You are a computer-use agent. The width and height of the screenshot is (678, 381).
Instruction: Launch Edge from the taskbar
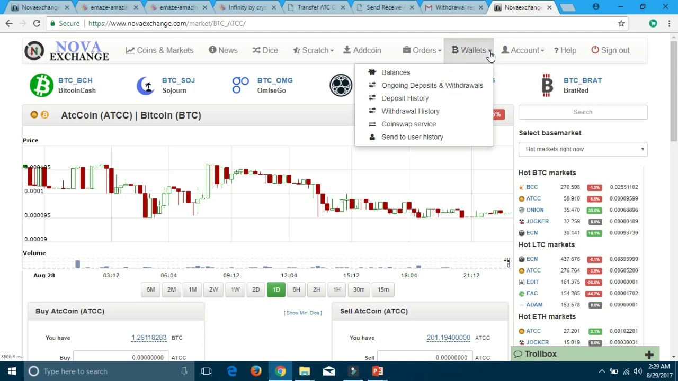232,371
